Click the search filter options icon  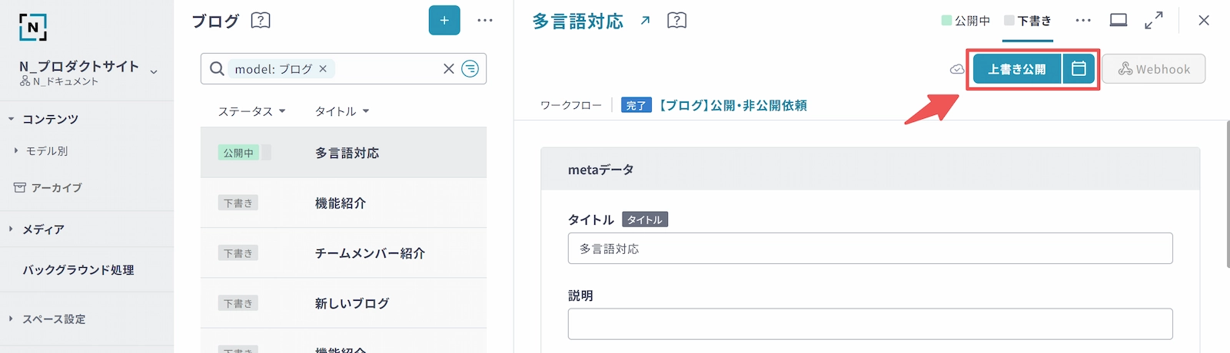(470, 69)
